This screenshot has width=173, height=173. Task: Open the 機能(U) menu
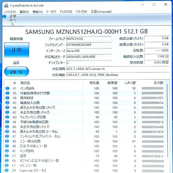tap(38, 12)
